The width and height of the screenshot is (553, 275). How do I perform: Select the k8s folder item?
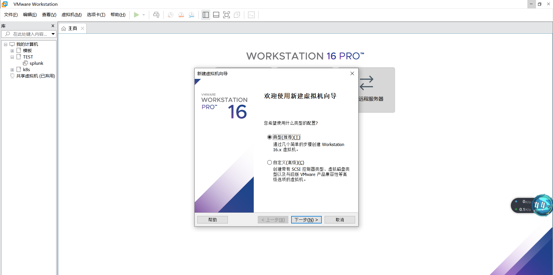tap(26, 70)
